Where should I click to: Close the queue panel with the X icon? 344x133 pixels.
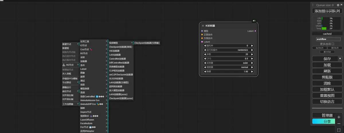click(x=341, y=5)
